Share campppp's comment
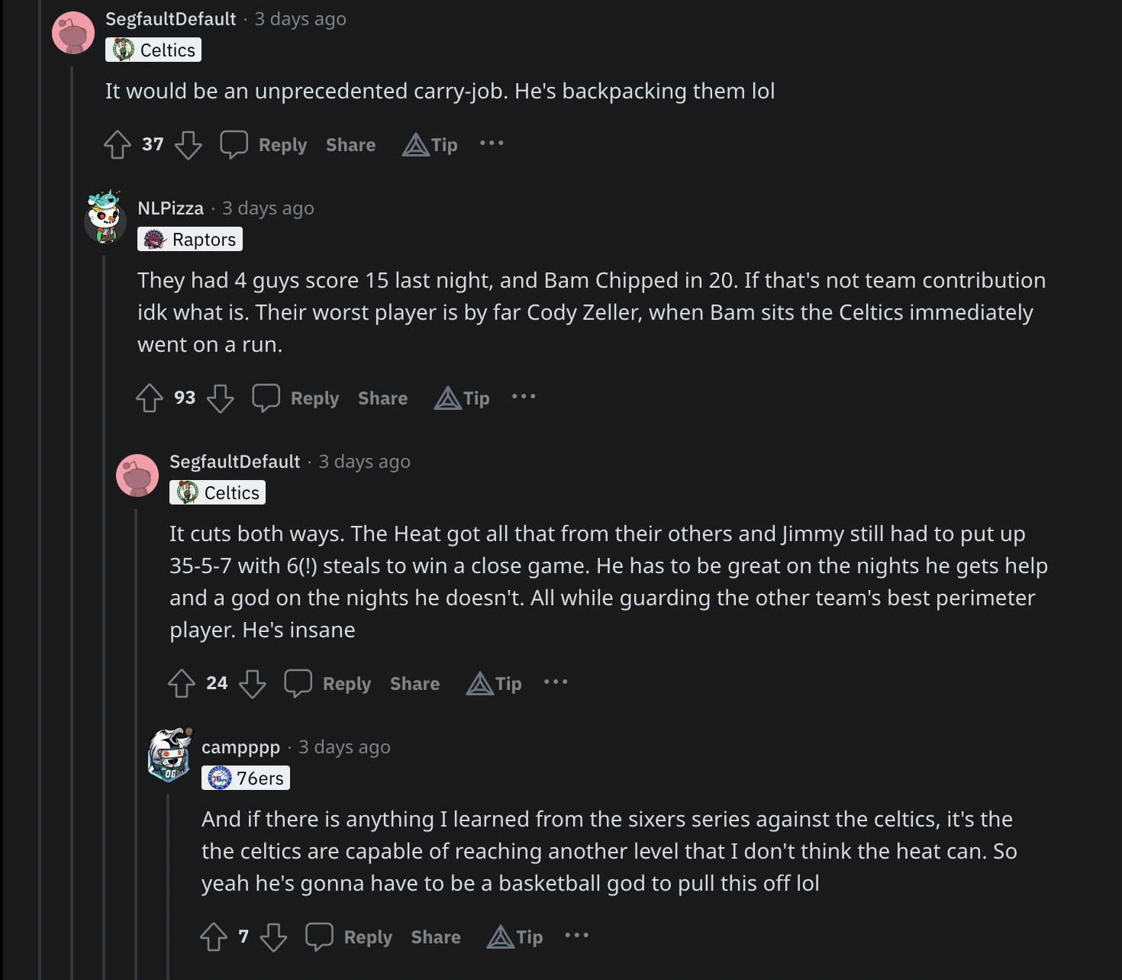 click(436, 936)
